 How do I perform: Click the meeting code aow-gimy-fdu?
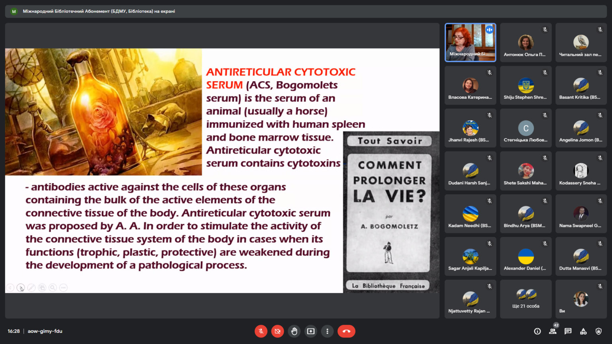45,331
